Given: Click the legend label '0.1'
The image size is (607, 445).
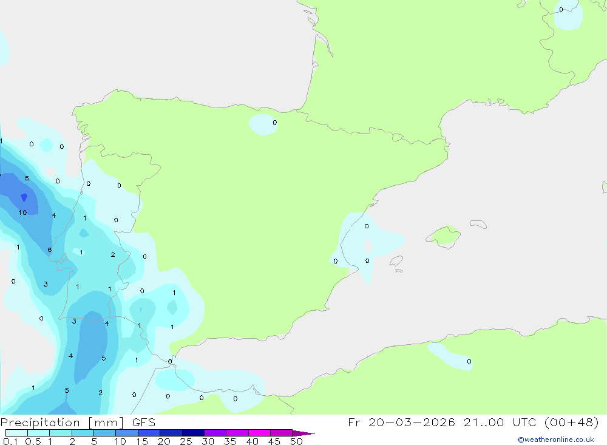Looking at the screenshot, I should [x=10, y=441].
